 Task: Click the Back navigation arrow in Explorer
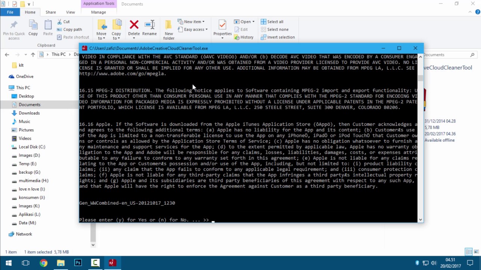pos(7,54)
